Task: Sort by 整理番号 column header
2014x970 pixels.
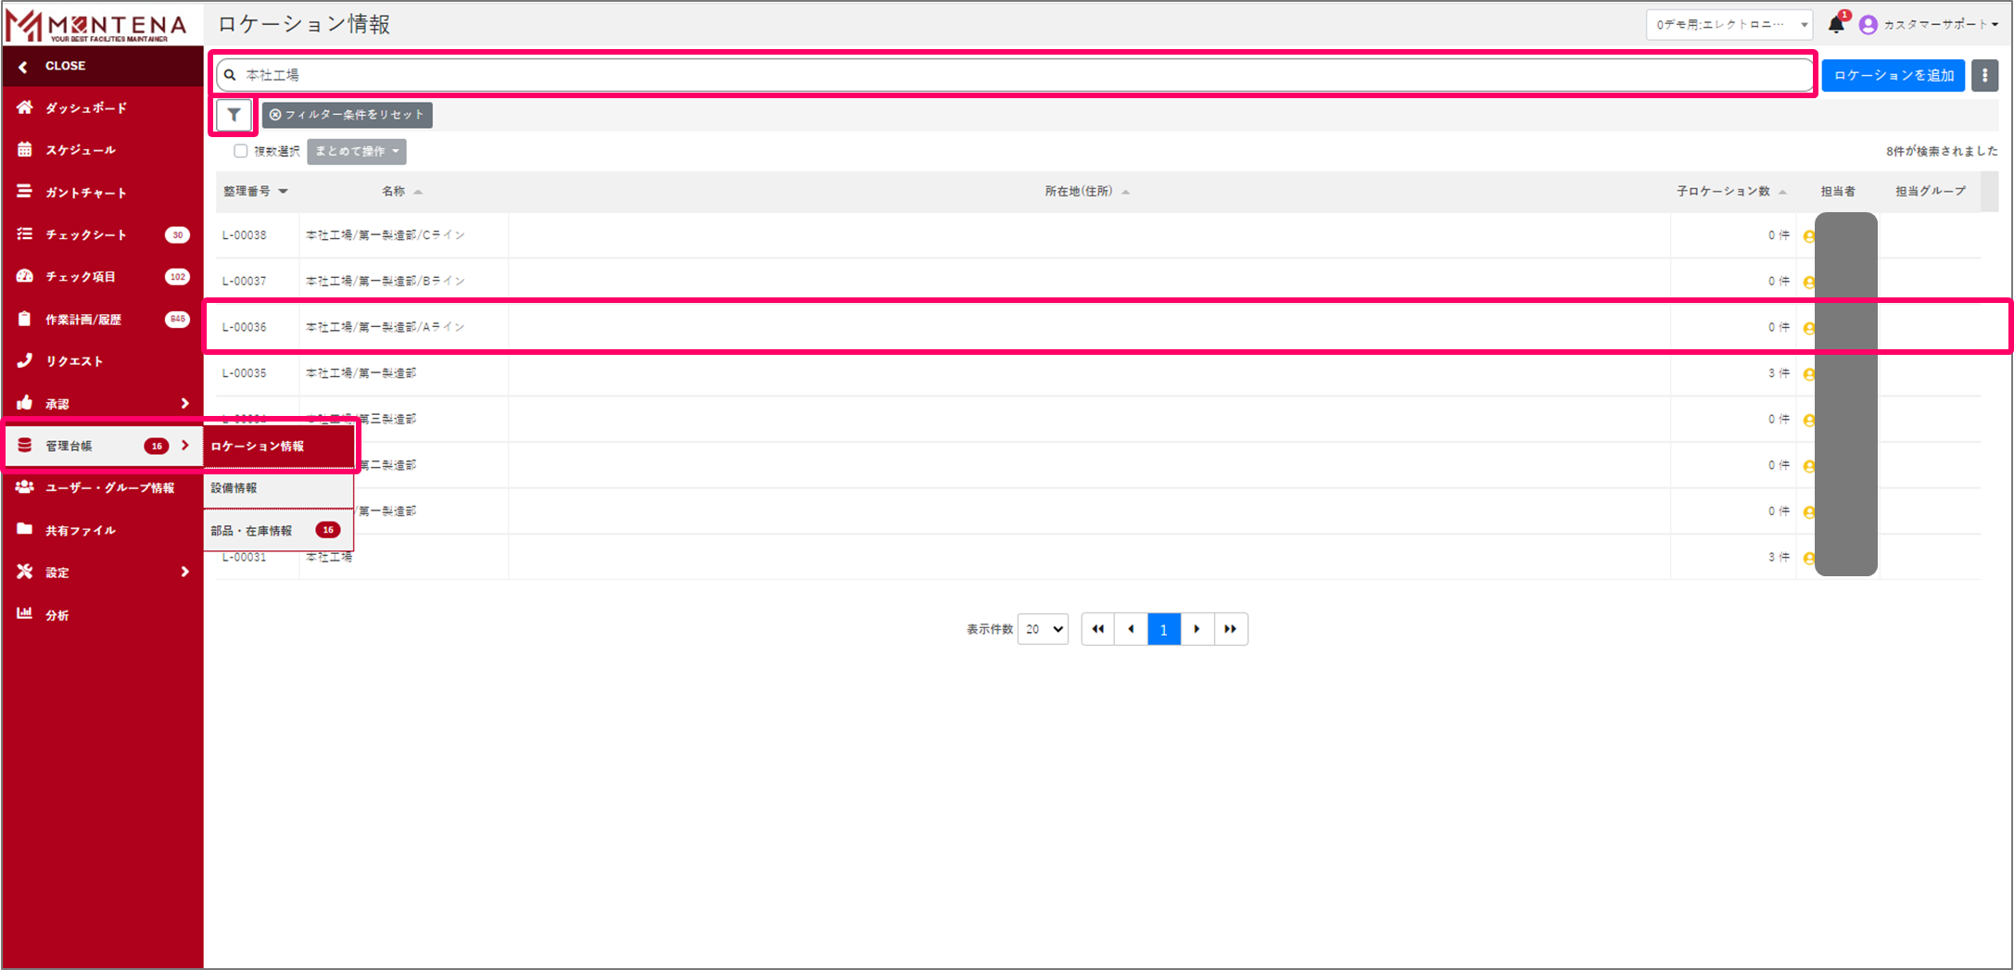Action: (255, 192)
